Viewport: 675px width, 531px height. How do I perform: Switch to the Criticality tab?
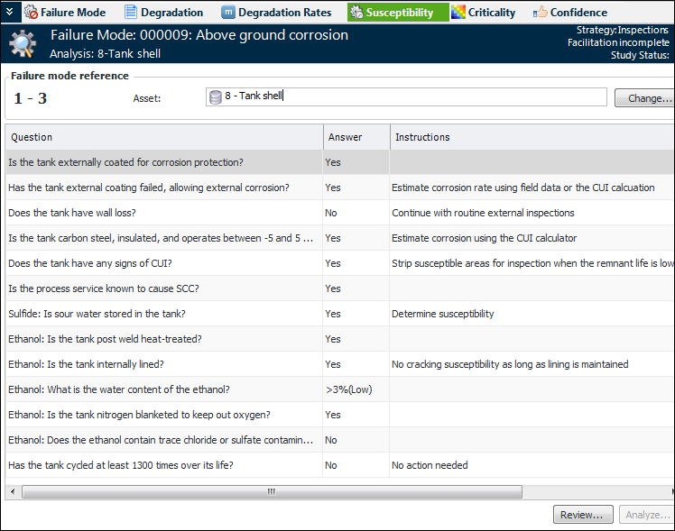[x=484, y=13]
